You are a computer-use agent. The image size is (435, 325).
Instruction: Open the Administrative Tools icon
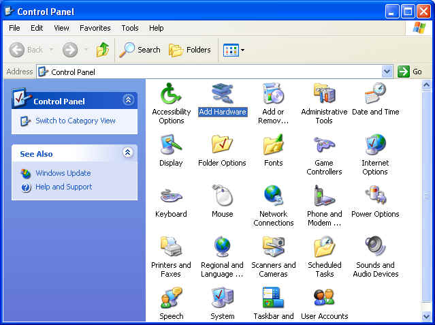tap(324, 94)
